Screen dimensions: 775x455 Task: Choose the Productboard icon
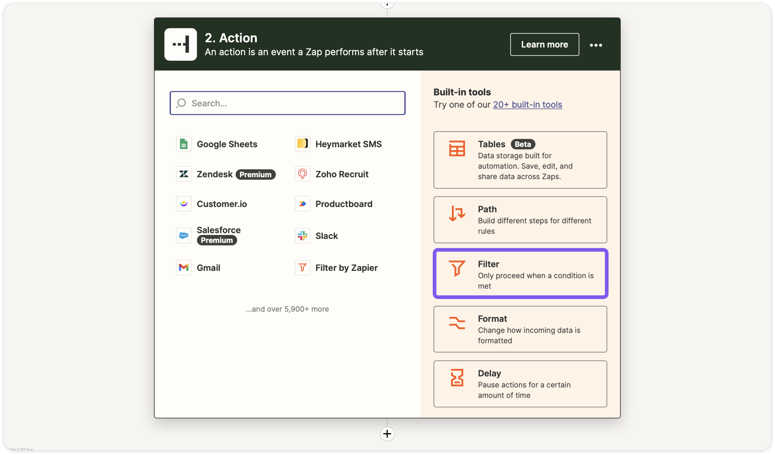pos(302,204)
